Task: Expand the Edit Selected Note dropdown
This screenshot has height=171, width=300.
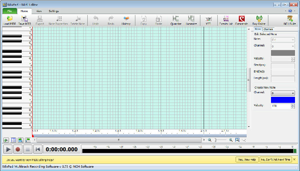Action: click(283, 40)
